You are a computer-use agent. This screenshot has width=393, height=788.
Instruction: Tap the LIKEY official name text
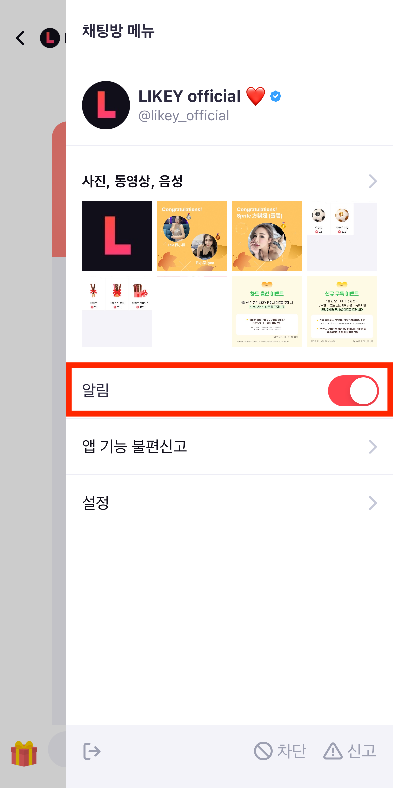tap(189, 96)
